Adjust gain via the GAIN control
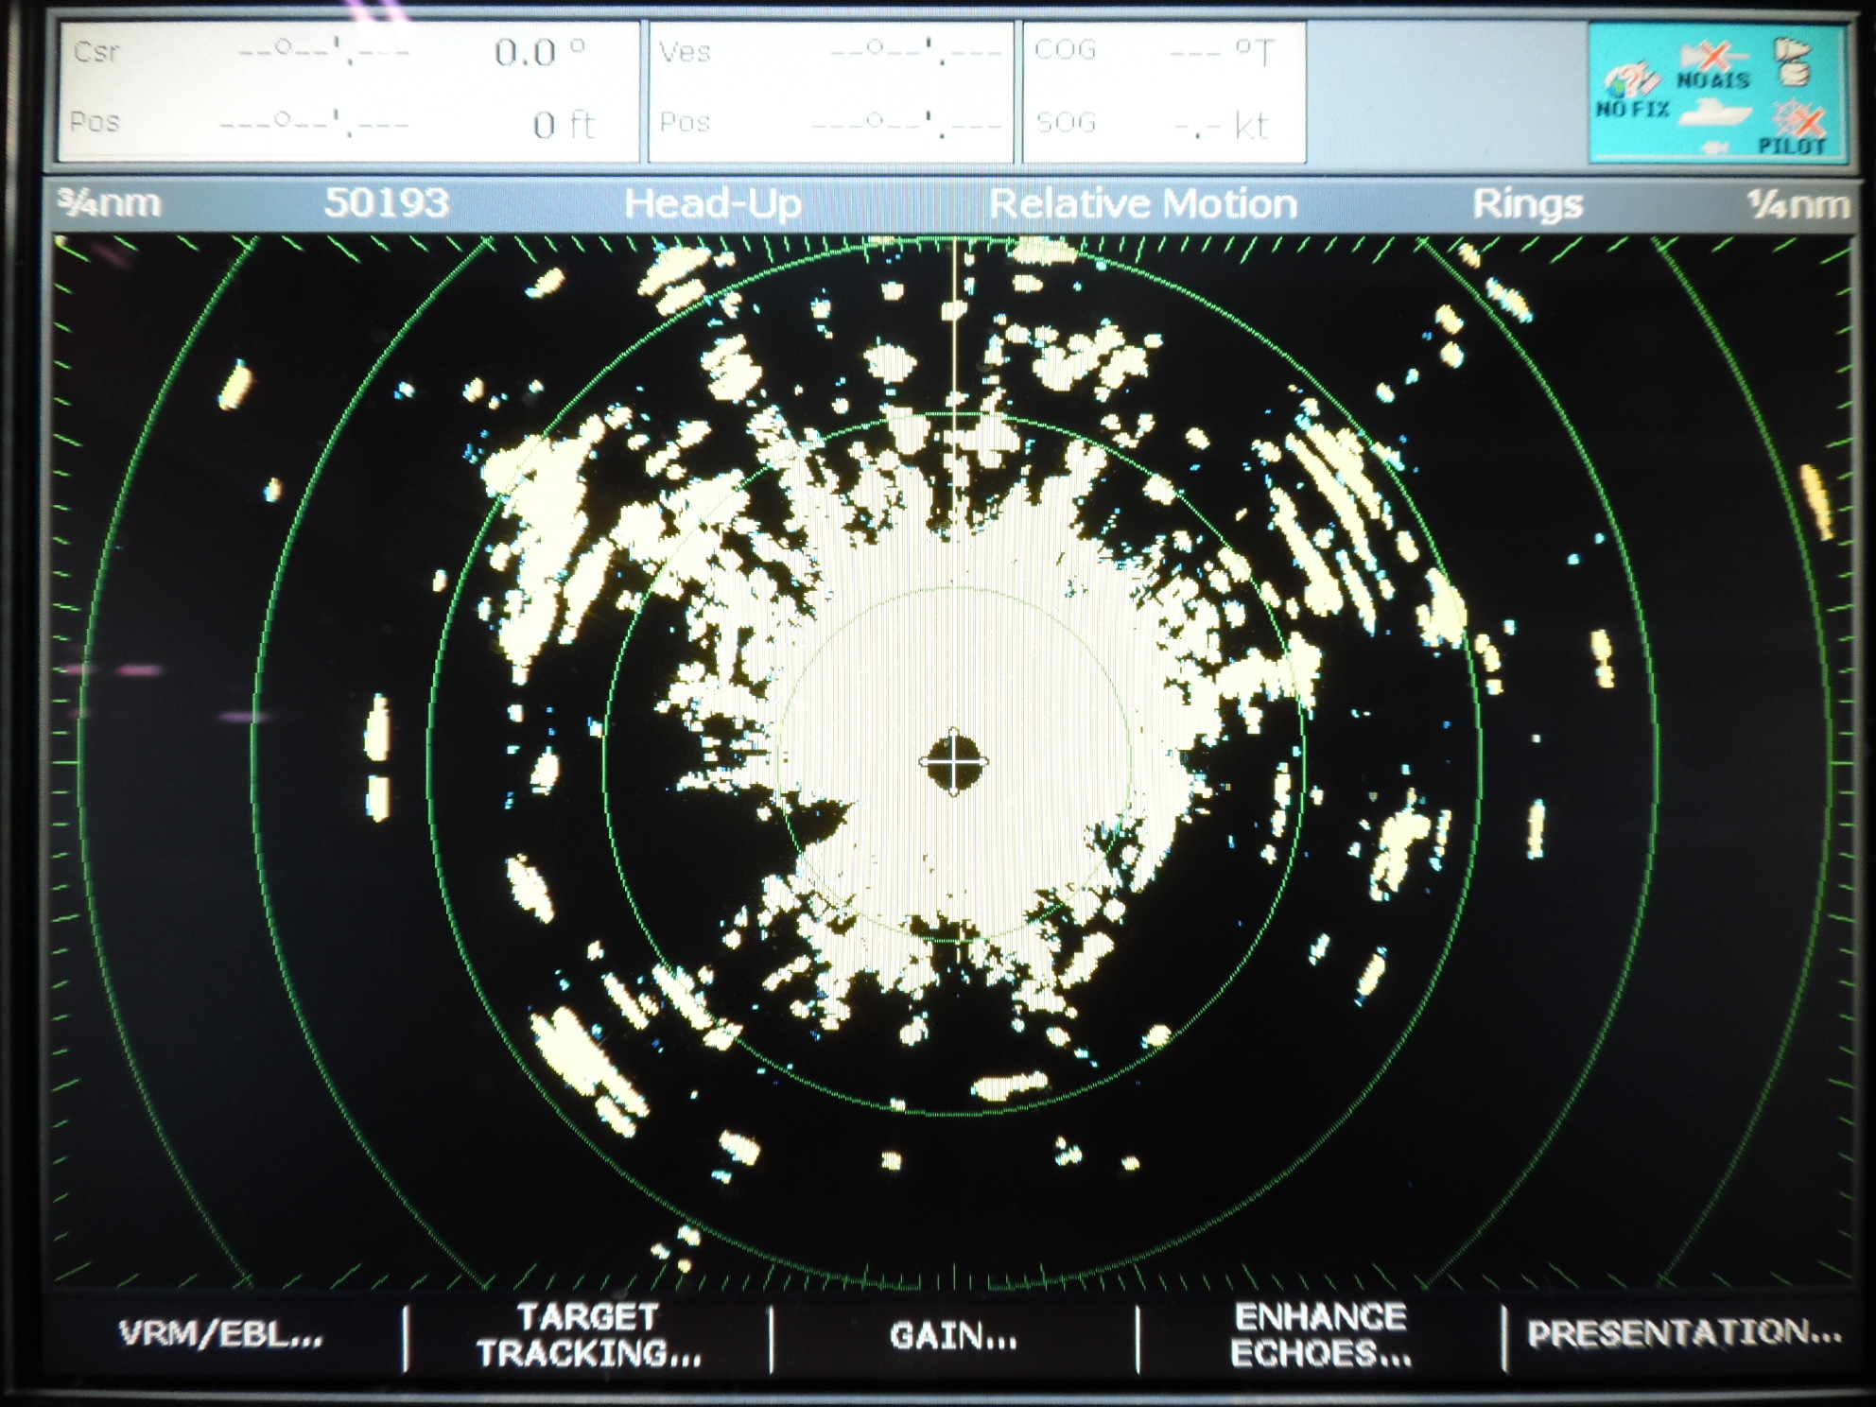1876x1407 pixels. click(952, 1335)
